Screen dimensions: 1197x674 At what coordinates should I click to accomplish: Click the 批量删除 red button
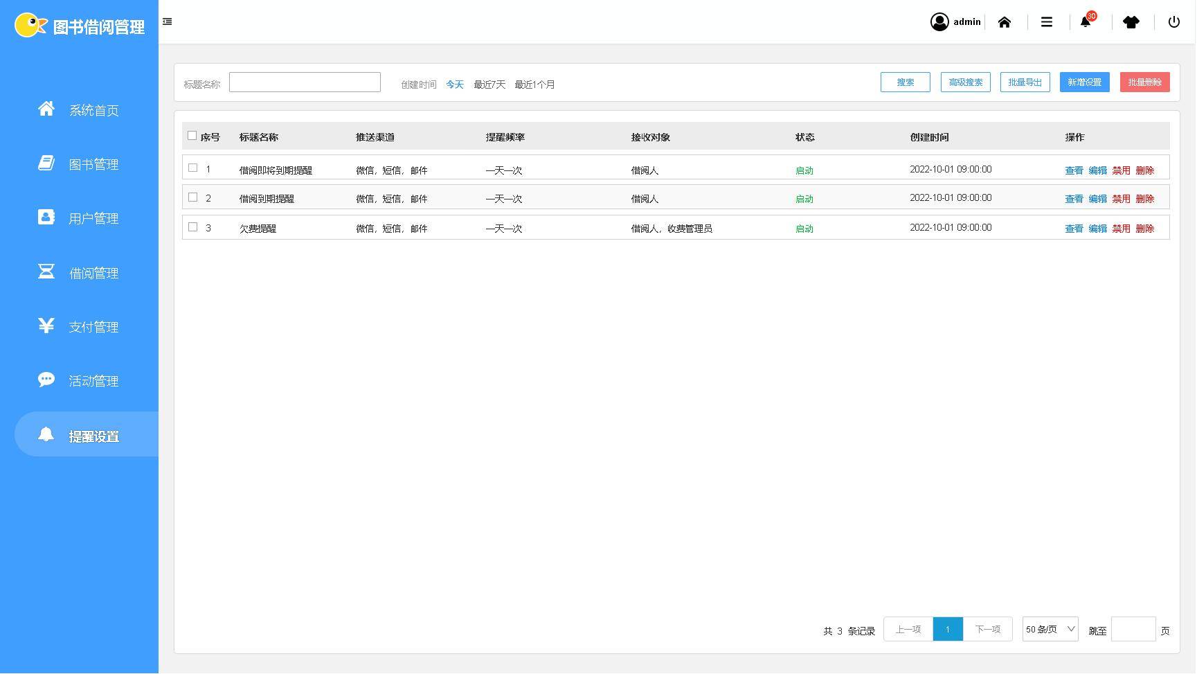1144,82
